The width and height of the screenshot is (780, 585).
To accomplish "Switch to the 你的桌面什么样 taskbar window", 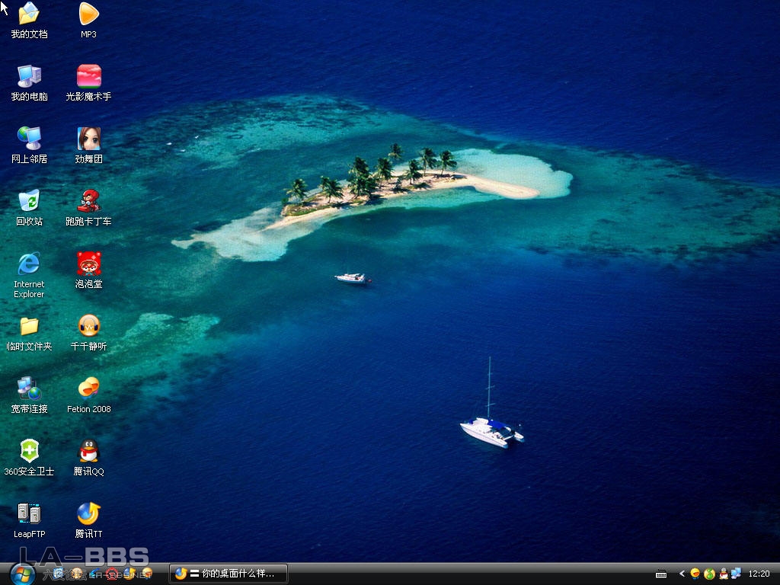I will pos(229,574).
